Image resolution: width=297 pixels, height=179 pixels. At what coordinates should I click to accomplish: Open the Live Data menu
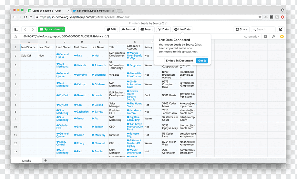point(182,29)
